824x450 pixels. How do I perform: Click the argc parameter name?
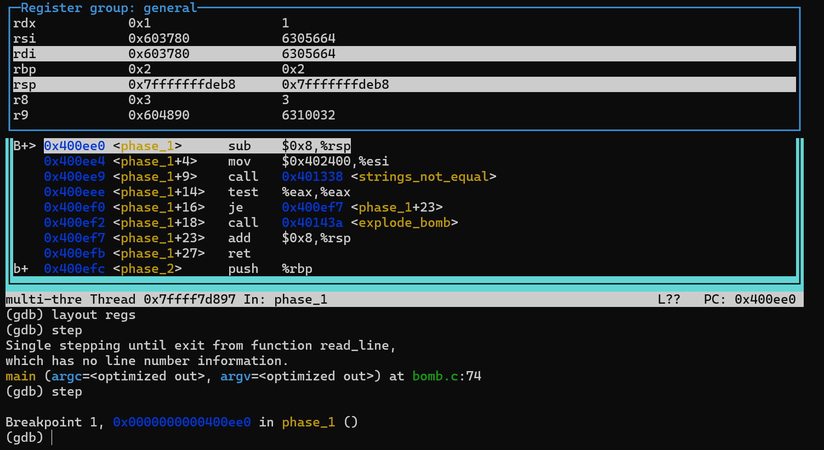(x=67, y=376)
